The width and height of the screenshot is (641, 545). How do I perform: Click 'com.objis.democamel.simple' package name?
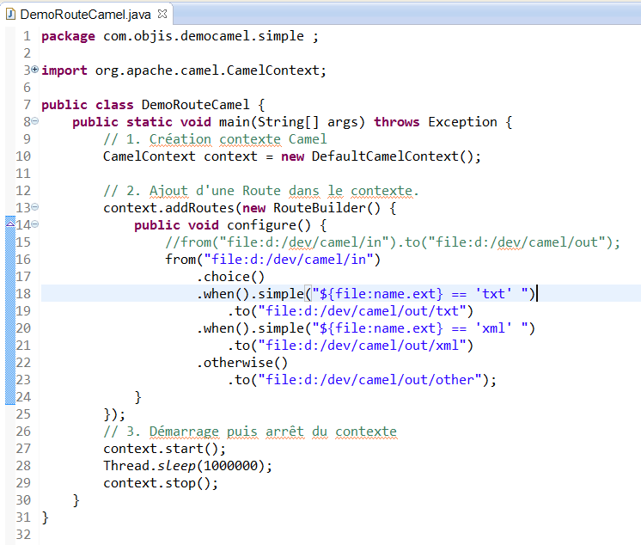coord(204,36)
